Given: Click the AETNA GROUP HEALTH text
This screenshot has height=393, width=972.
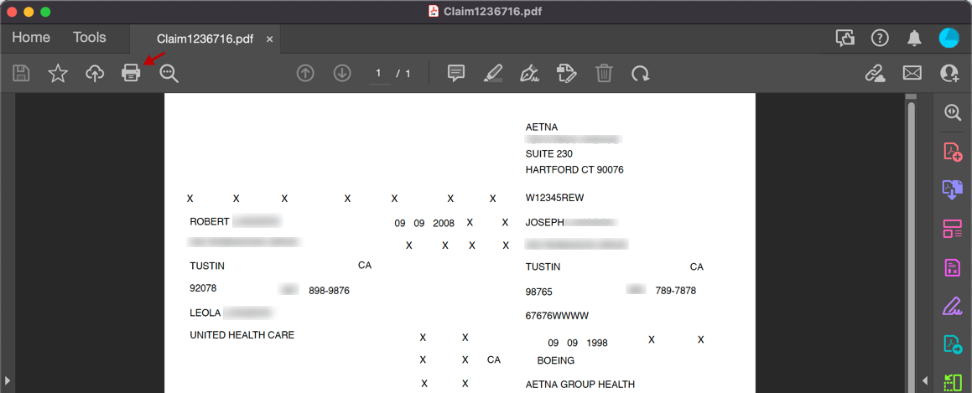Looking at the screenshot, I should tap(580, 385).
